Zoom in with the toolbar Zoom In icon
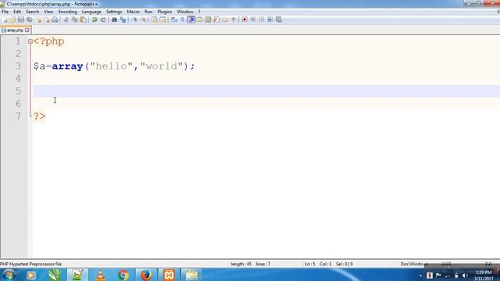500x281 pixels. click(x=134, y=20)
